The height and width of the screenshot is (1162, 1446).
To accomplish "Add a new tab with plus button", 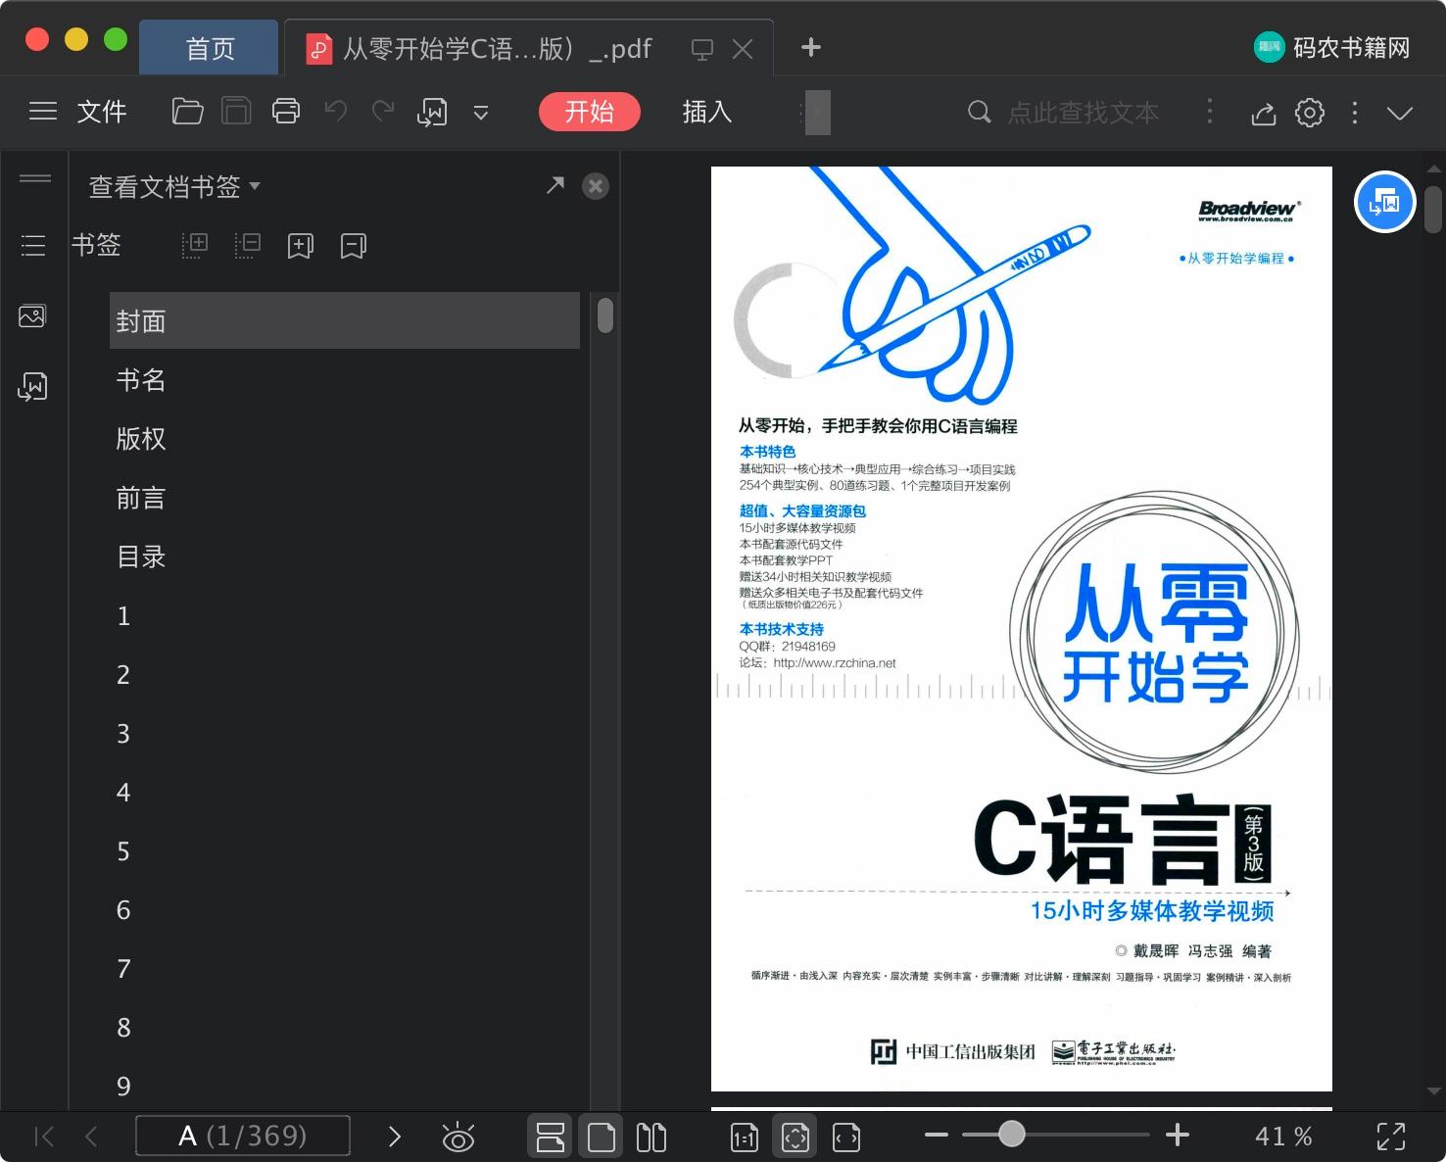I will click(811, 47).
